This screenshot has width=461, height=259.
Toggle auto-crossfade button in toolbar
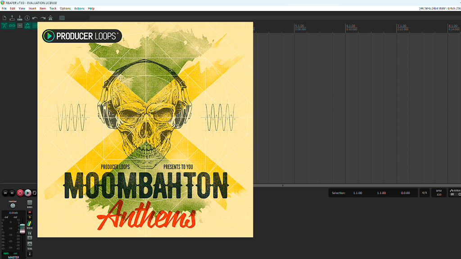click(5, 26)
